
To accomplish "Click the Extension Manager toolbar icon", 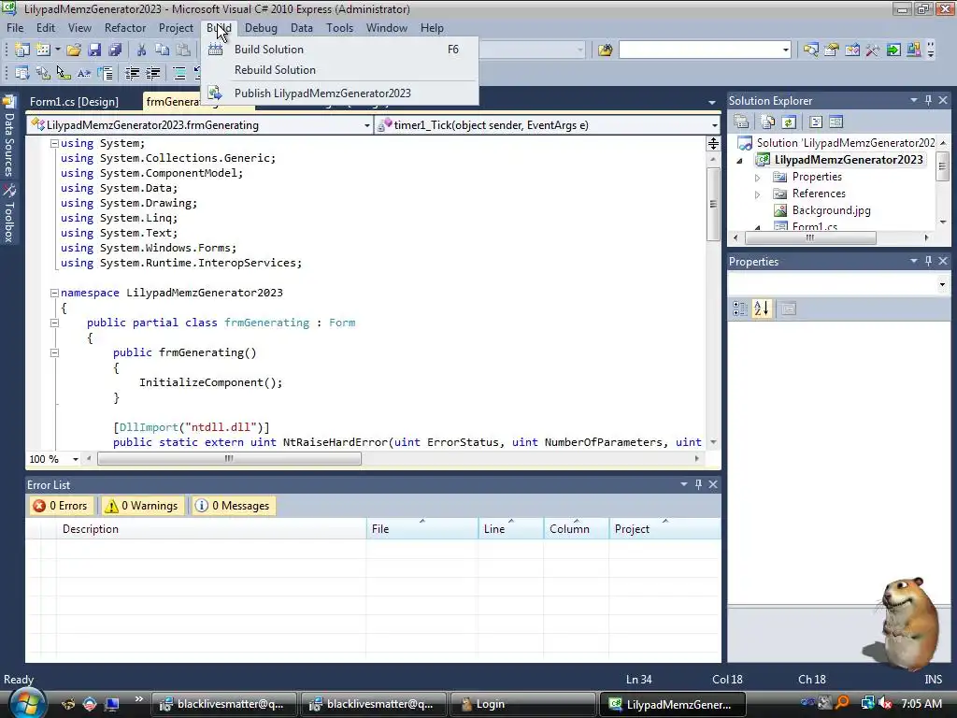I will coord(914,50).
